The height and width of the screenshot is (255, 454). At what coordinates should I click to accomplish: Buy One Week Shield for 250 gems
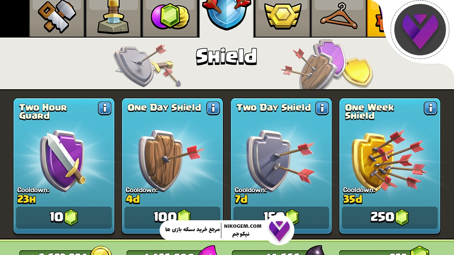pyautogui.click(x=390, y=217)
